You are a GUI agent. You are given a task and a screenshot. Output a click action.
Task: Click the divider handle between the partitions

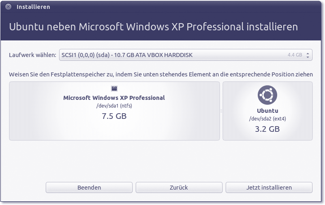tap(221, 111)
